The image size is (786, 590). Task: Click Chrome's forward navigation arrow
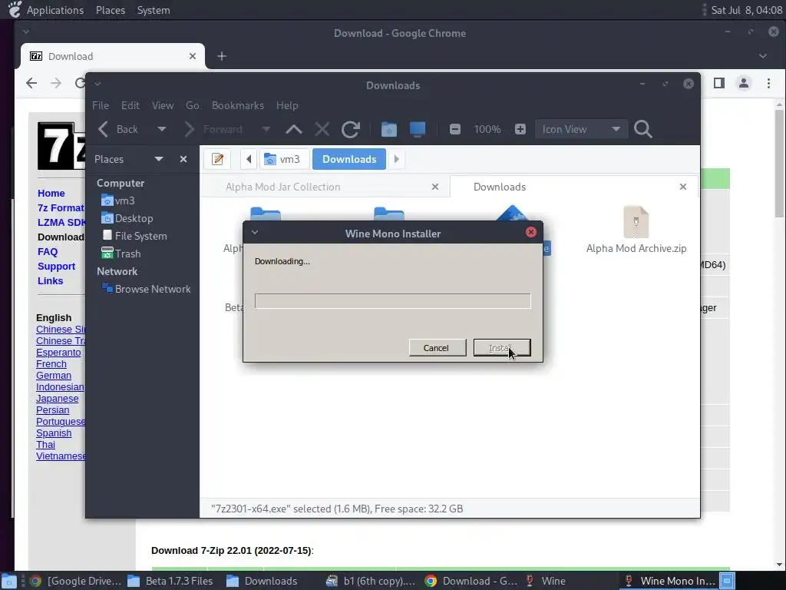(56, 83)
